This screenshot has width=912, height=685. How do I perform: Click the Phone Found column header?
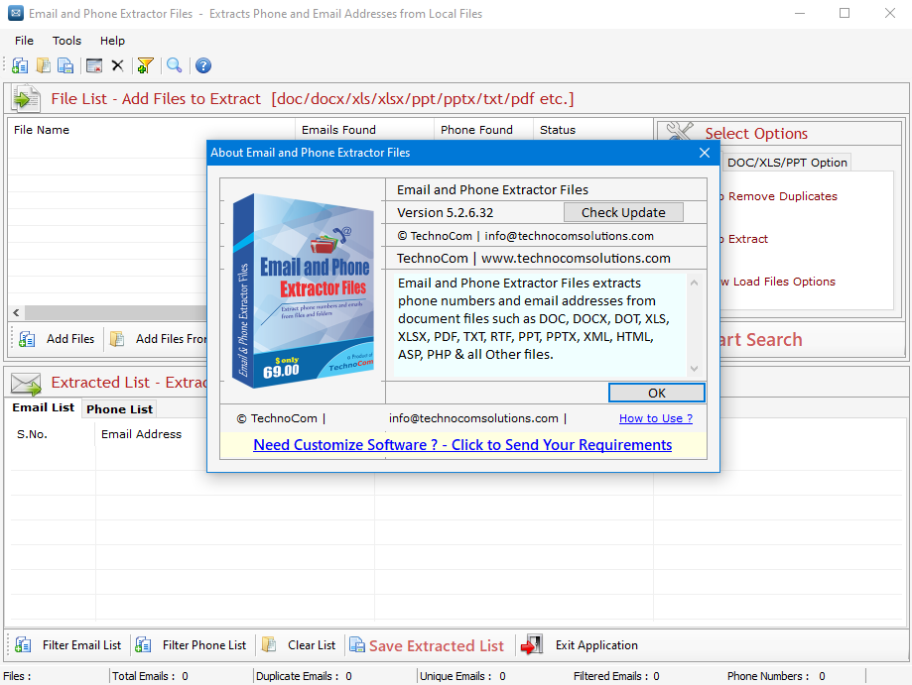pyautogui.click(x=484, y=130)
